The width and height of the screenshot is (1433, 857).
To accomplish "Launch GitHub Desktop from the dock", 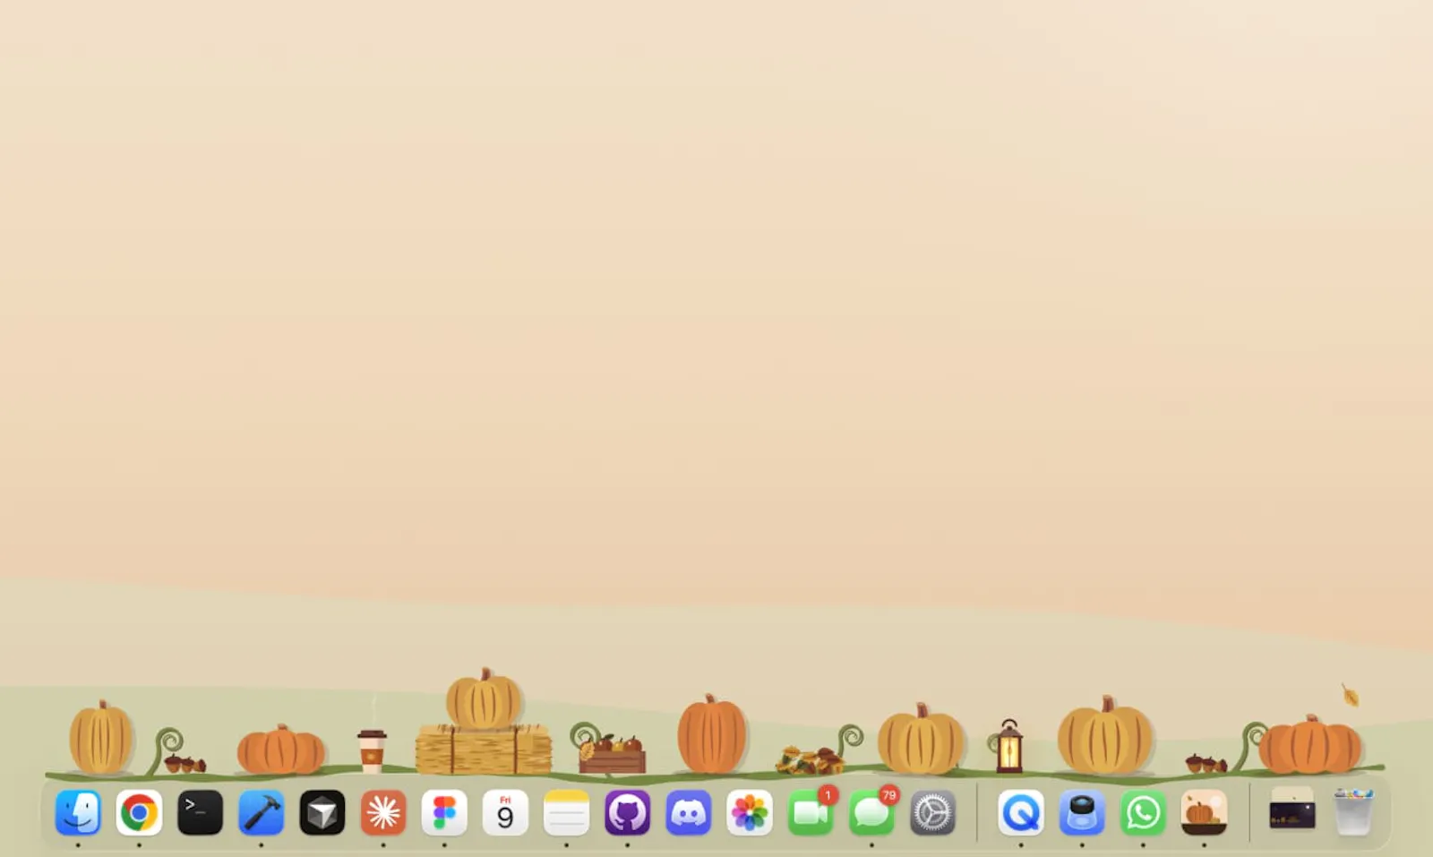I will [x=627, y=813].
